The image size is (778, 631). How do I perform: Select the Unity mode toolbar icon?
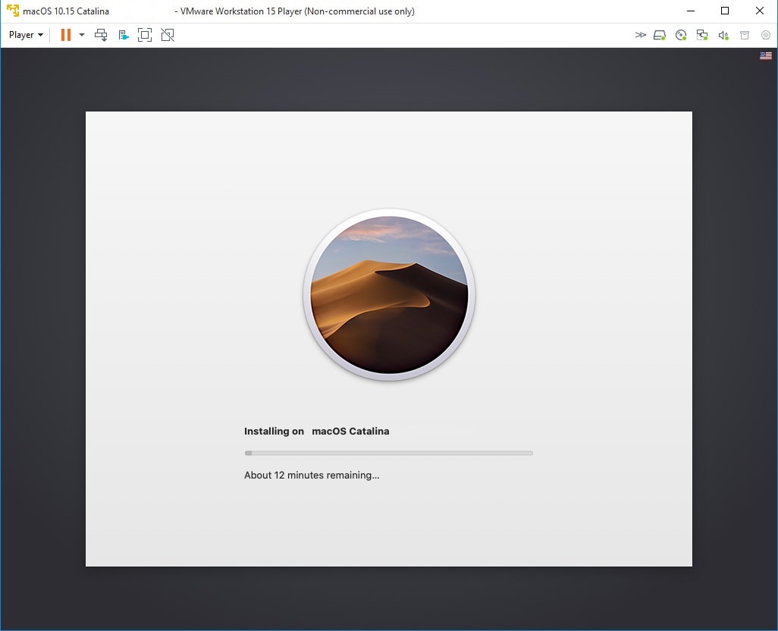coord(167,34)
